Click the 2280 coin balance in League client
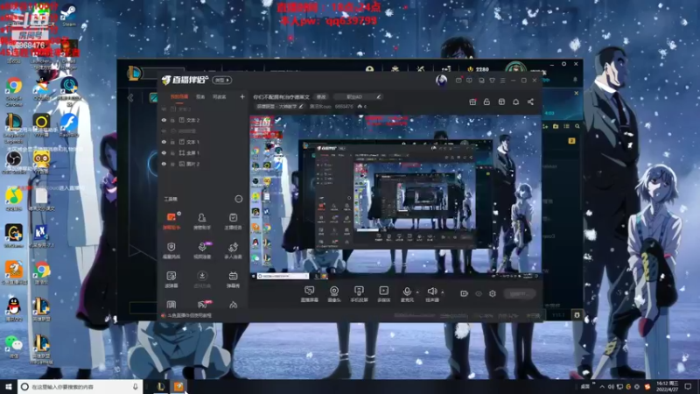 click(478, 69)
